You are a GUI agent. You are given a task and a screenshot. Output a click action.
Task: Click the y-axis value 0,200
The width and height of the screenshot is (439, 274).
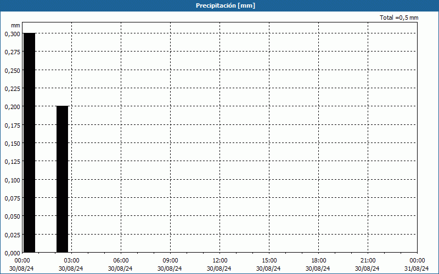(x=12, y=107)
